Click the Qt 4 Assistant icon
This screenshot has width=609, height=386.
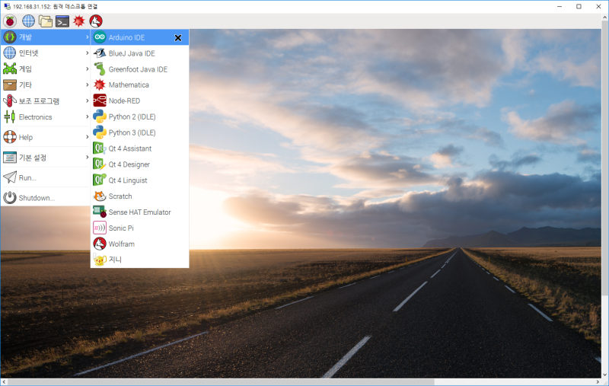click(x=100, y=148)
